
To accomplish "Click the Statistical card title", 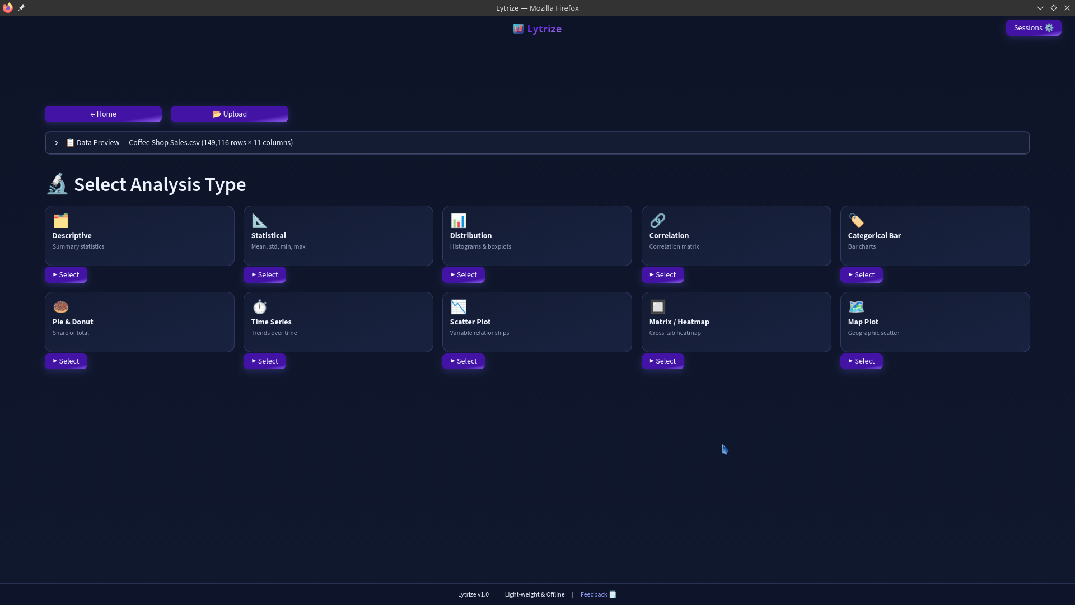I will click(268, 235).
